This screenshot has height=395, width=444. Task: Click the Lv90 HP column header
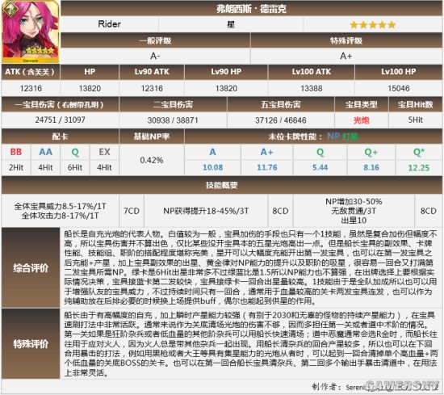[x=226, y=72]
